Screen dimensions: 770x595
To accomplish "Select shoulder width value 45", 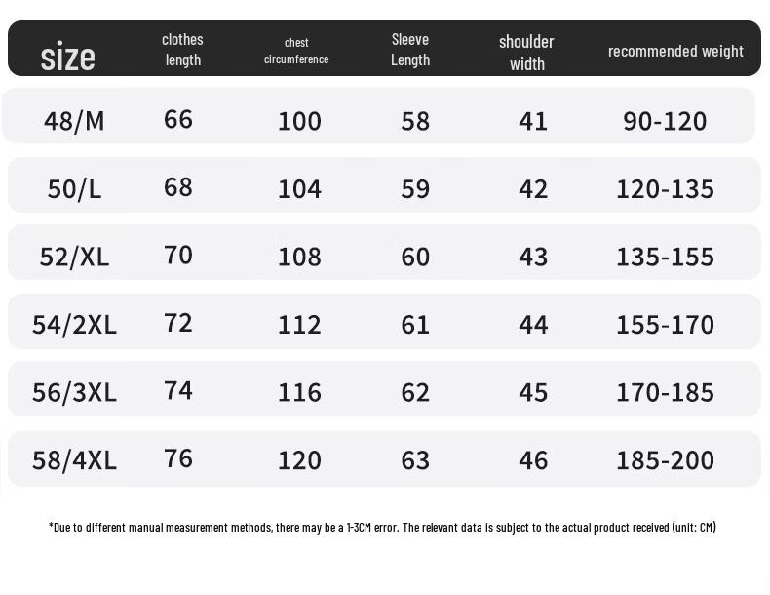I will tap(533, 392).
